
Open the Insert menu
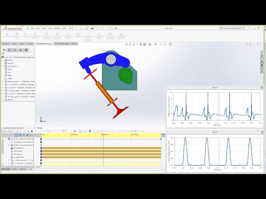coord(44,28)
